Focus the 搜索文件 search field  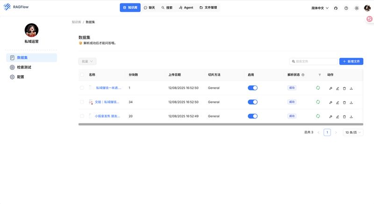(x=313, y=61)
